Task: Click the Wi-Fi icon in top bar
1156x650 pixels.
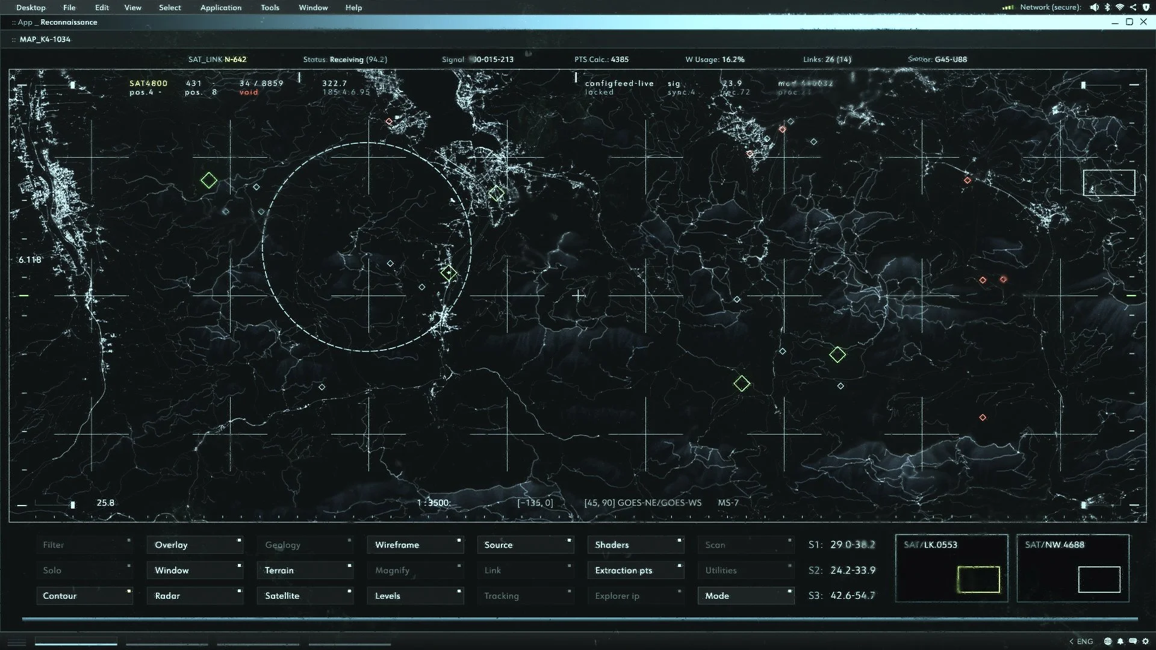Action: click(x=1120, y=7)
